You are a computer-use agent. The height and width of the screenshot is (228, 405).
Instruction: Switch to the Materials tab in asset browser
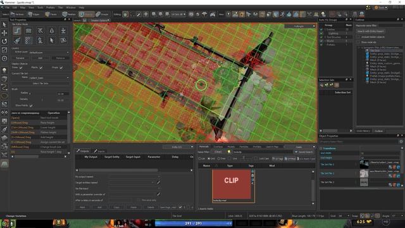204,146
